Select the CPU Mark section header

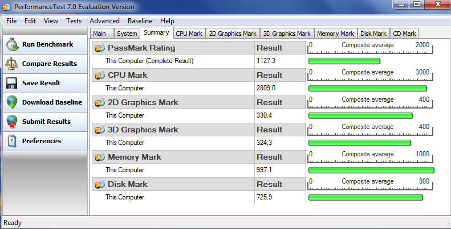(x=173, y=75)
